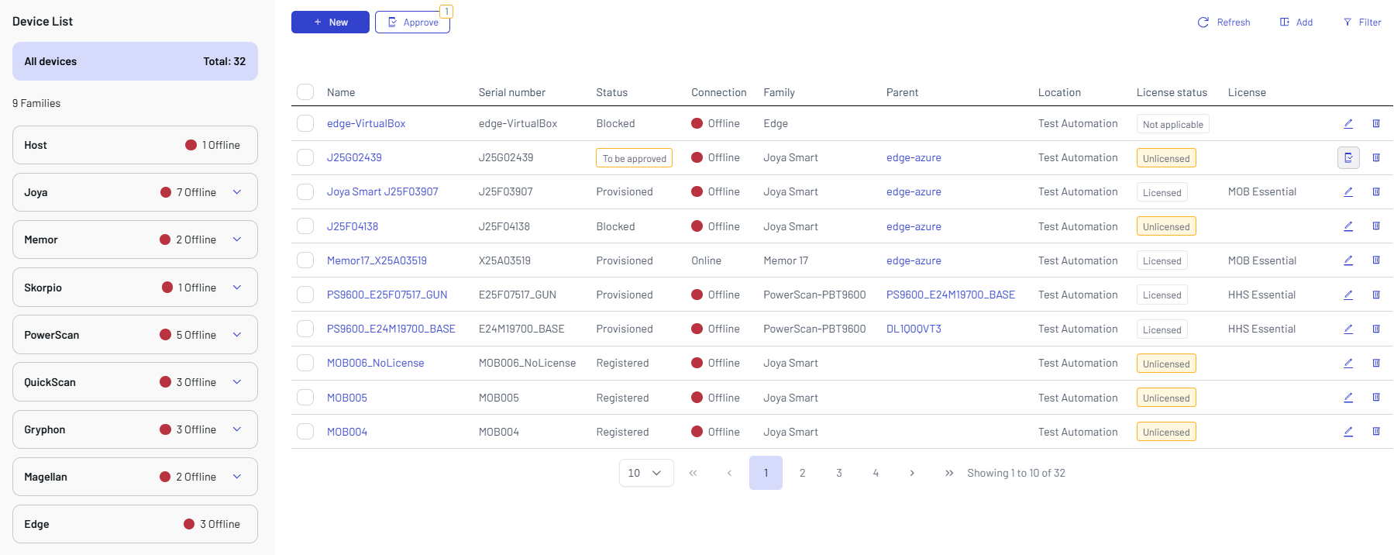Refresh the device list
This screenshot has width=1394, height=555.
tap(1224, 22)
